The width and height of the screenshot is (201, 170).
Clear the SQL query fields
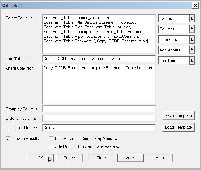[101, 158]
